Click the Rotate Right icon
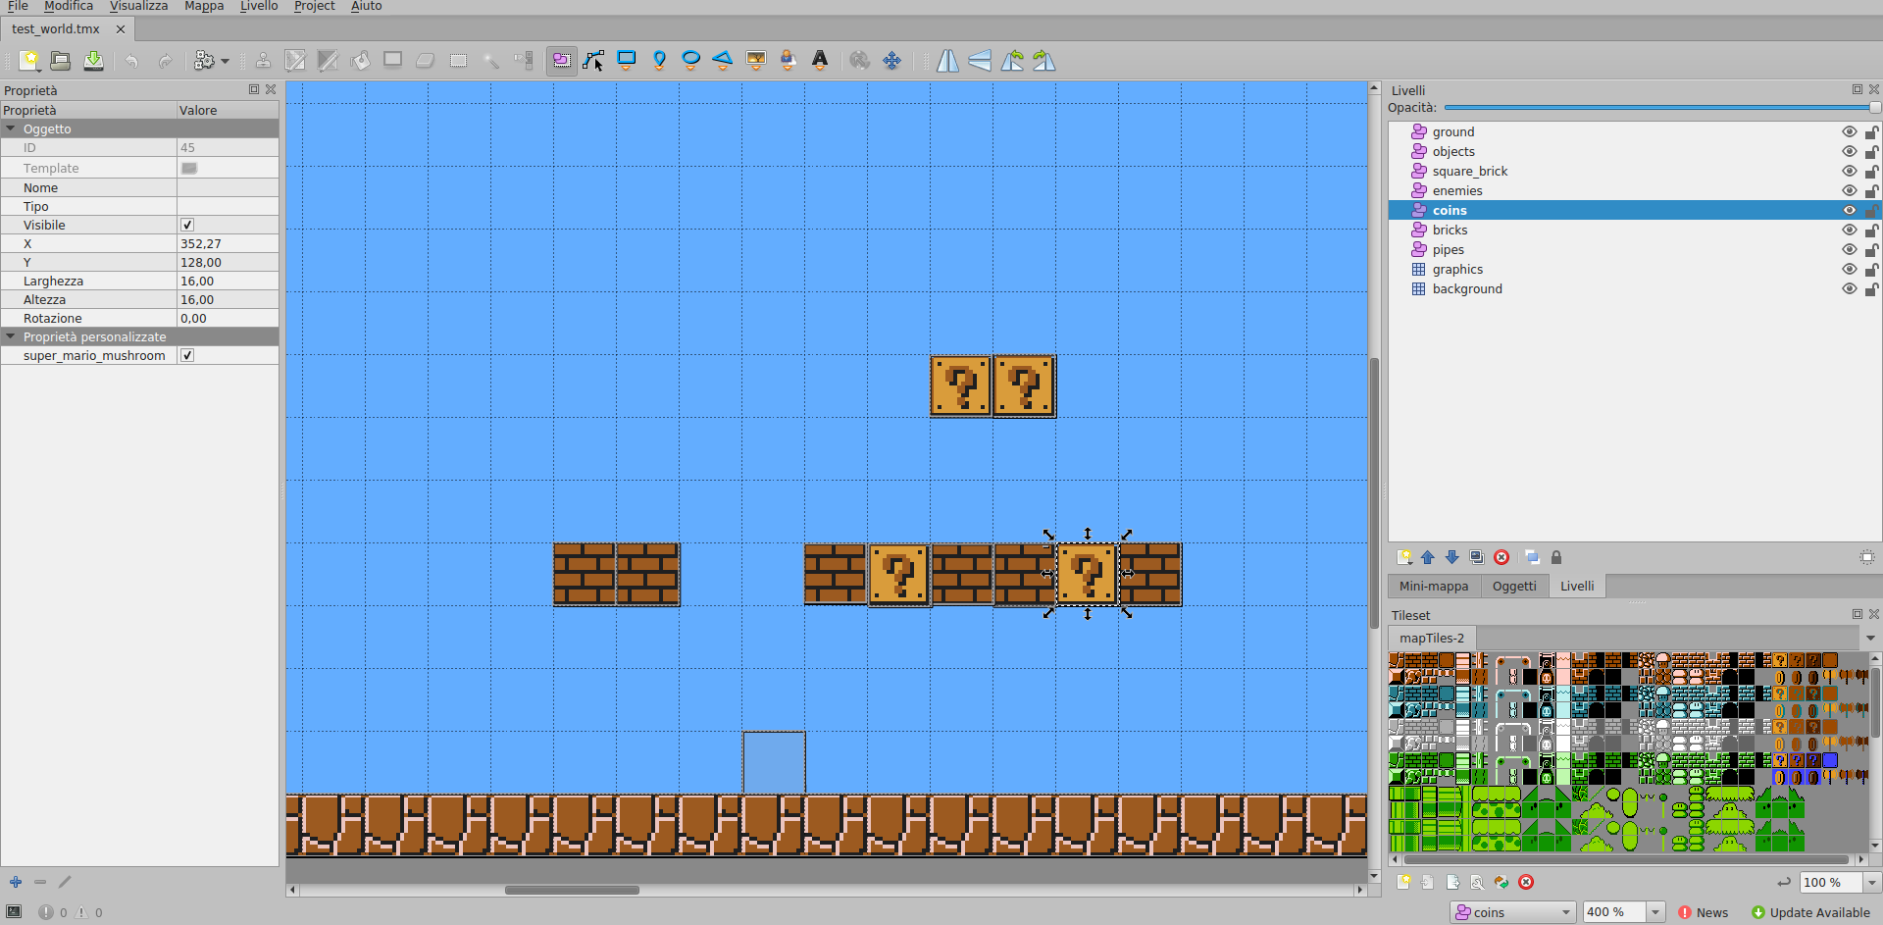The image size is (1883, 925). pyautogui.click(x=1044, y=61)
